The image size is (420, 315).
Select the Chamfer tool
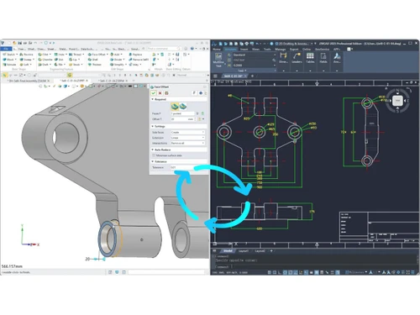tap(45, 60)
